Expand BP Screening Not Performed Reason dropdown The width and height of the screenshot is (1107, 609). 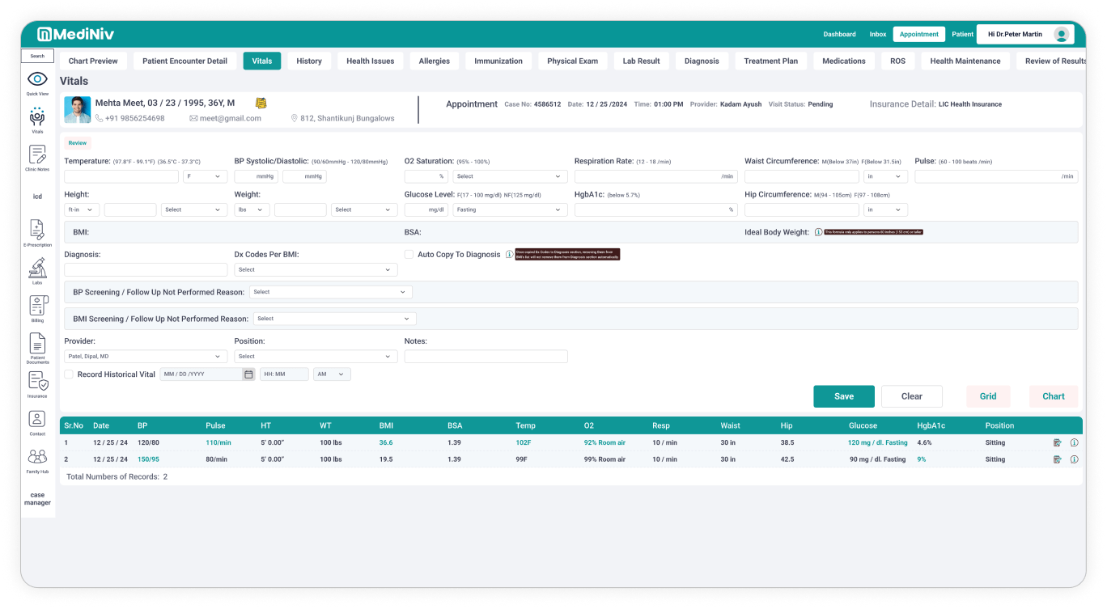click(x=330, y=292)
